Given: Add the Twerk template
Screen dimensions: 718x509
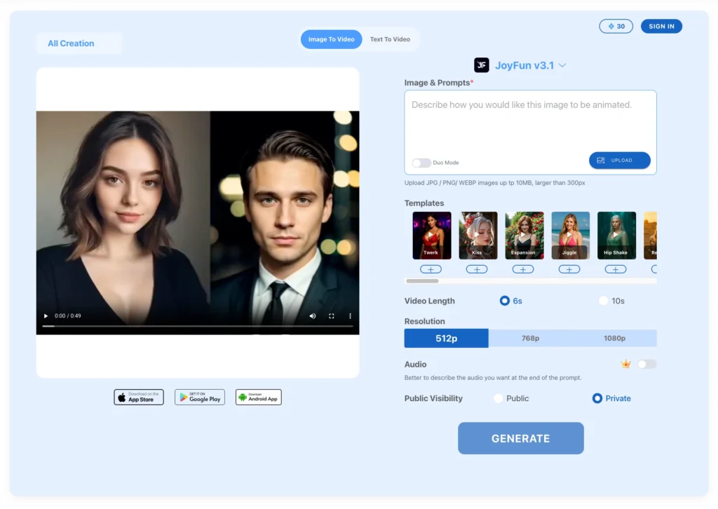Looking at the screenshot, I should tap(431, 269).
